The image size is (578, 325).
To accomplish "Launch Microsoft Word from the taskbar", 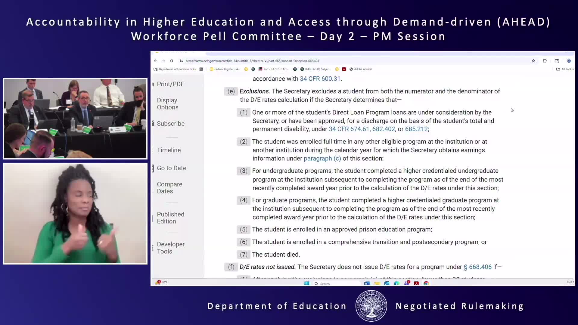I will tap(367, 283).
